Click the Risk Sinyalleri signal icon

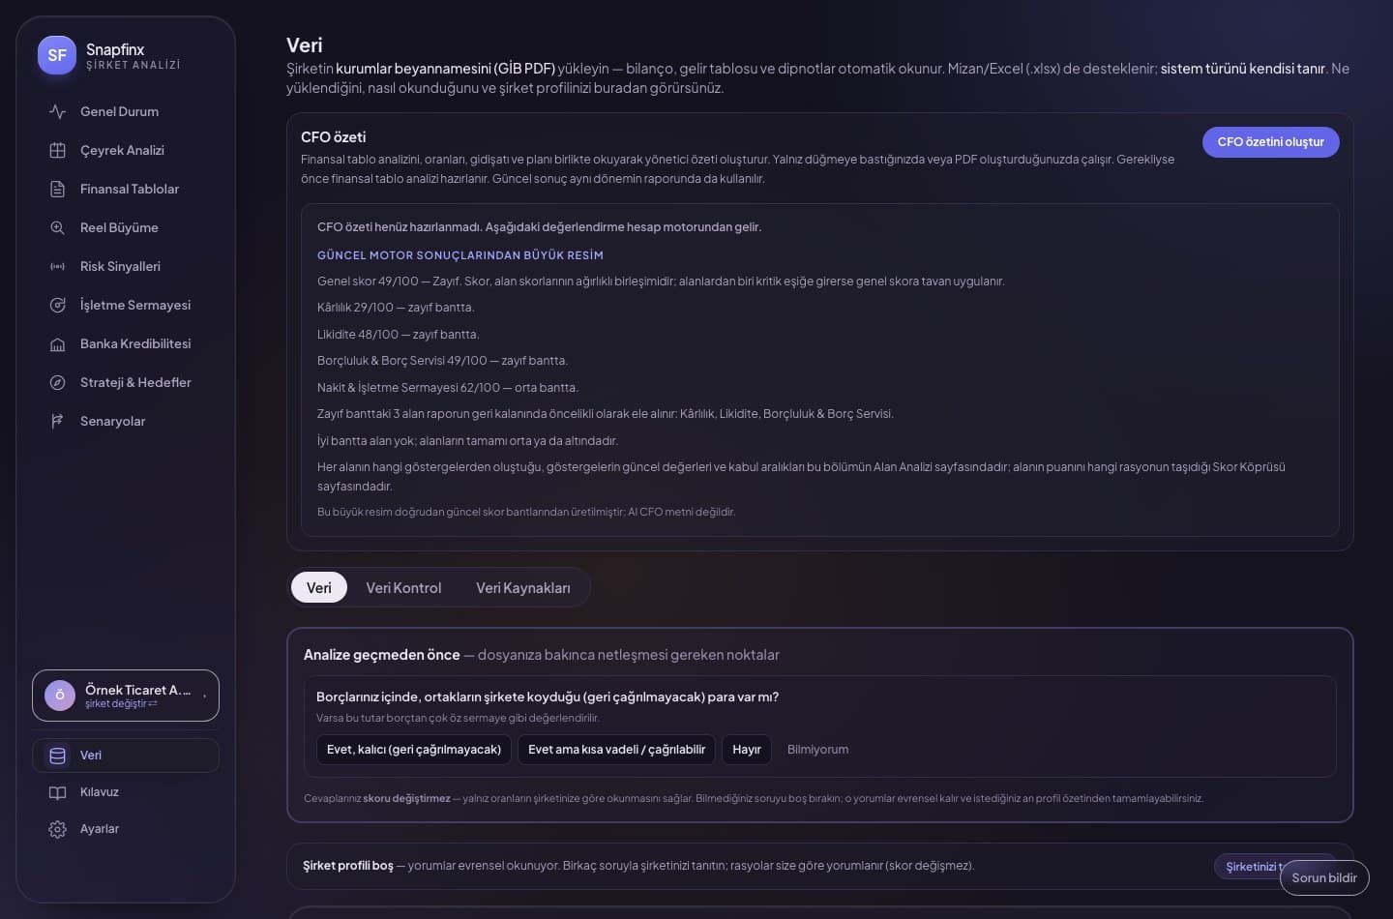(x=57, y=266)
